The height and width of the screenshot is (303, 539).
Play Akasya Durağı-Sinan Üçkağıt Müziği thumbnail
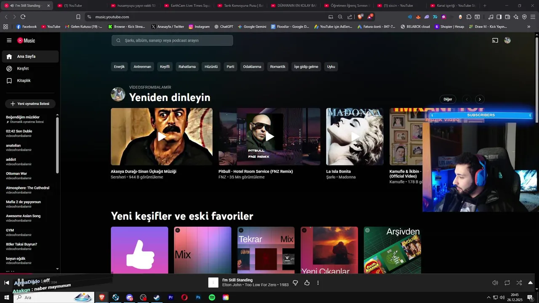(x=162, y=136)
